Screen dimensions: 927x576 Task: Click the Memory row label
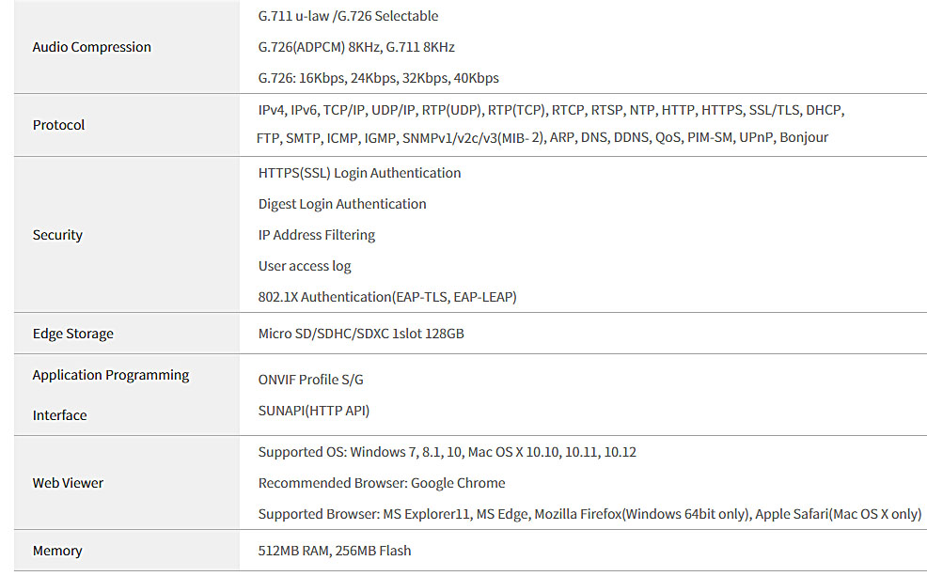57,552
